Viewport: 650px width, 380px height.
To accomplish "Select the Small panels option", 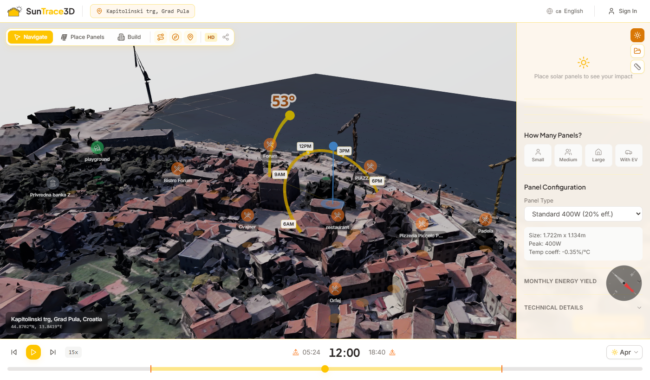I will pyautogui.click(x=538, y=155).
